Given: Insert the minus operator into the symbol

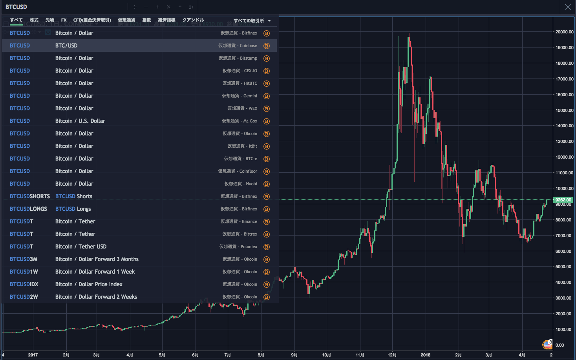Looking at the screenshot, I should (146, 7).
